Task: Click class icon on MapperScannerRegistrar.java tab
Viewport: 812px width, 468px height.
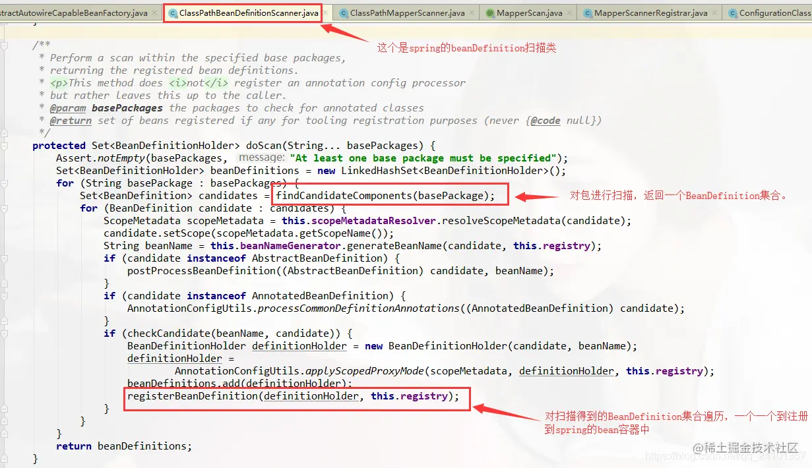Action: click(x=587, y=13)
